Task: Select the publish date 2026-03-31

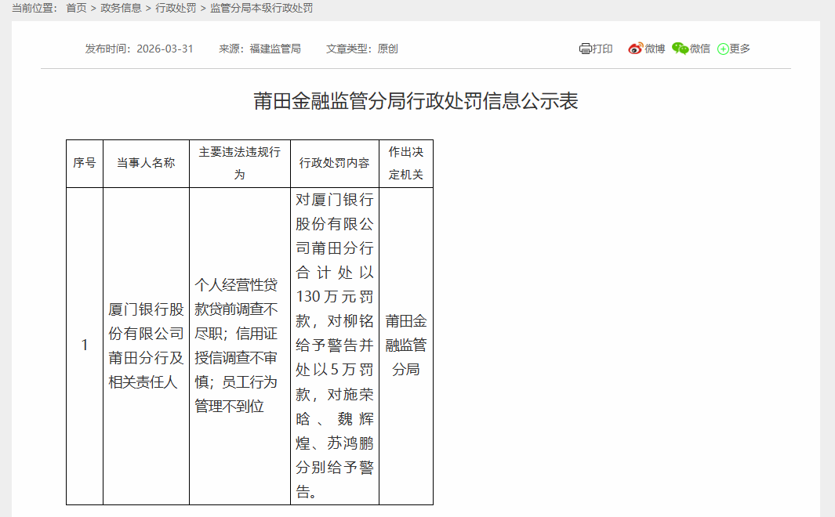Action: [165, 49]
